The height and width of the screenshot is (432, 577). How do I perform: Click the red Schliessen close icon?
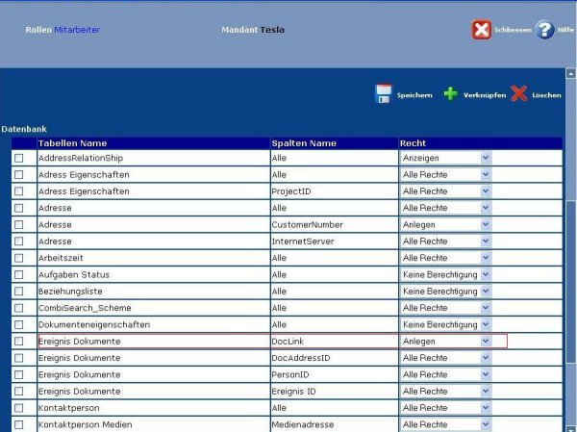pos(481,30)
